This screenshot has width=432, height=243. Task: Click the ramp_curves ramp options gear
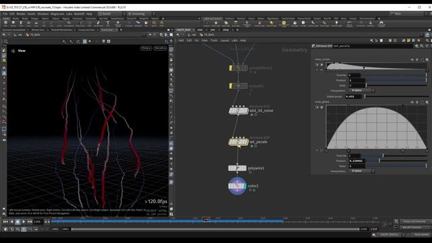coord(427,60)
